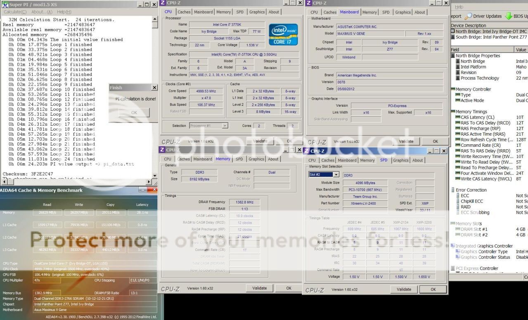Select South Bridge: Intel Panther Point Z77 row
The image size is (528, 320).
(x=490, y=37)
